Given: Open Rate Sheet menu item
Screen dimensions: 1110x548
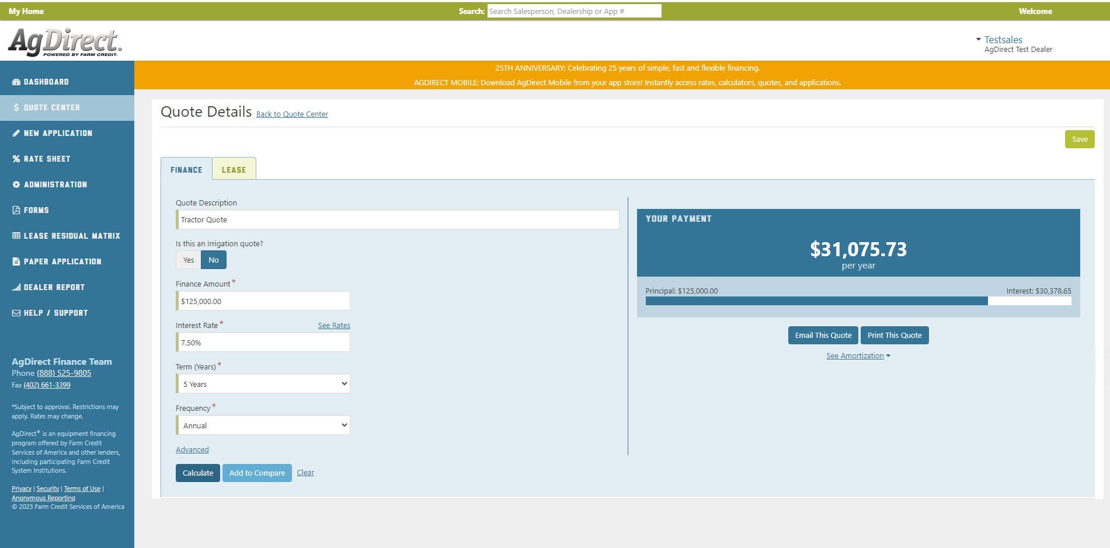Looking at the screenshot, I should point(67,159).
